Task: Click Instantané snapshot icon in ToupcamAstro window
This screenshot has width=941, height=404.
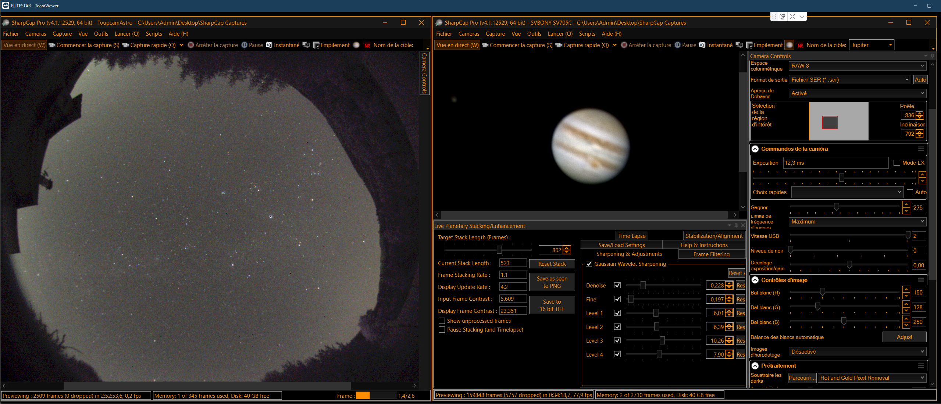Action: coord(283,45)
